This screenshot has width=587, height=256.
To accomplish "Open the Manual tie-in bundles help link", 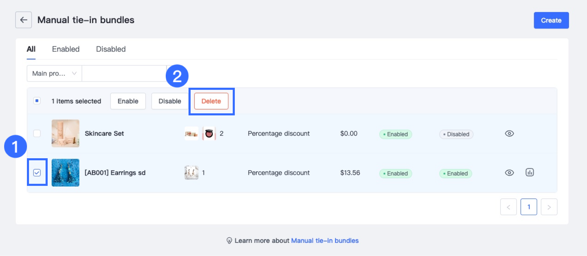I will pyautogui.click(x=325, y=241).
